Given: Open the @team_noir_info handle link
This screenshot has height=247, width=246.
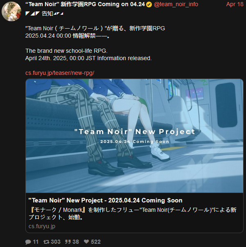Looking at the screenshot, I should [176, 4].
